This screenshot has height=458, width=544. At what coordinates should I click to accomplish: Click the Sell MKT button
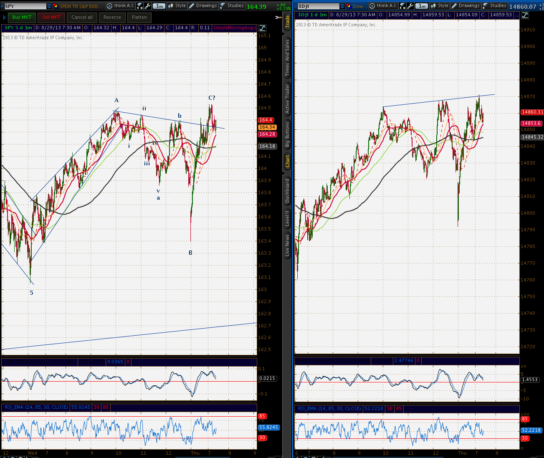[x=51, y=17]
